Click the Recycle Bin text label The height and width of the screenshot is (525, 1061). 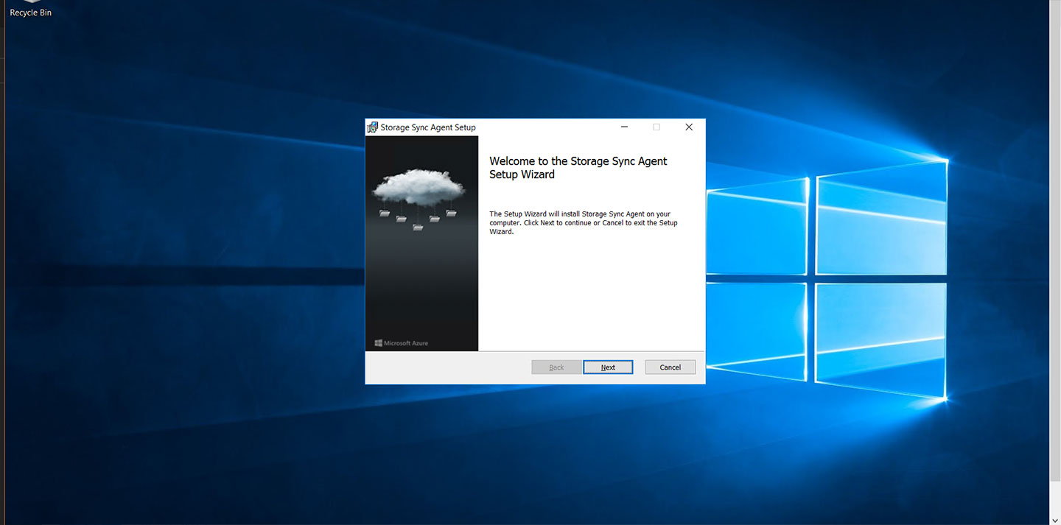click(x=30, y=13)
